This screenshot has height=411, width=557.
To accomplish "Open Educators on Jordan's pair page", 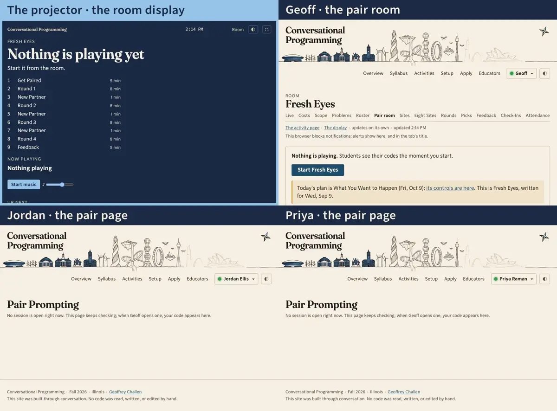I will pyautogui.click(x=197, y=279).
